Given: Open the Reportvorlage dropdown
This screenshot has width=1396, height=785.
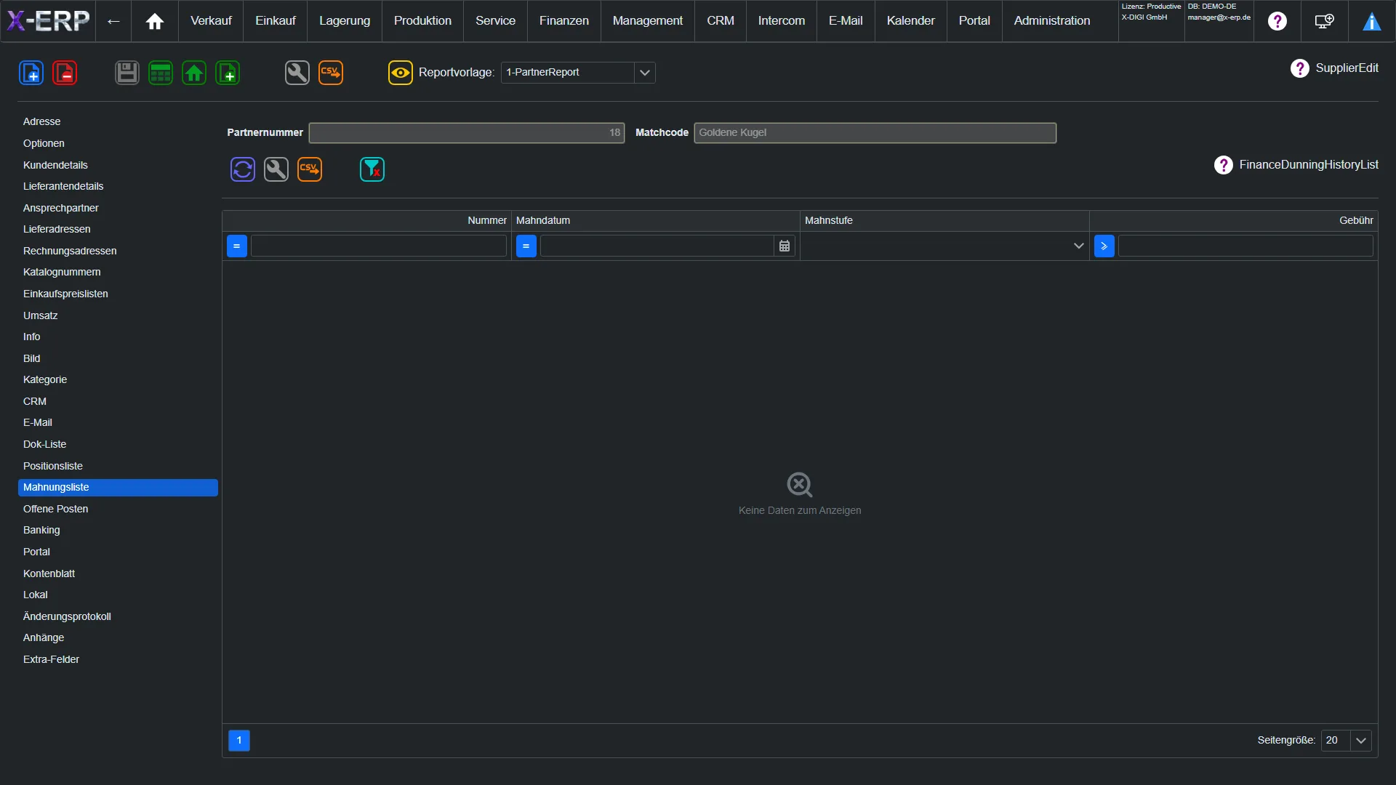Looking at the screenshot, I should (x=645, y=73).
